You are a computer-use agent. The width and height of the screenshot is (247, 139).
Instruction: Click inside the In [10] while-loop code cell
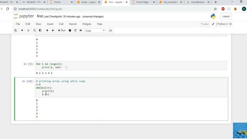pyautogui.click(x=131, y=88)
